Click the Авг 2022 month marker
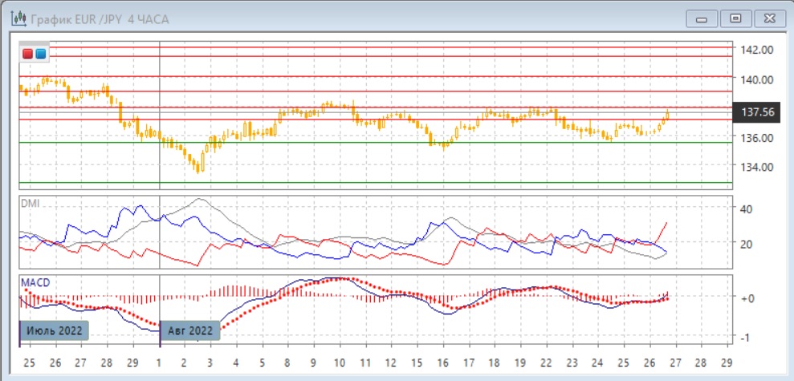 191,330
